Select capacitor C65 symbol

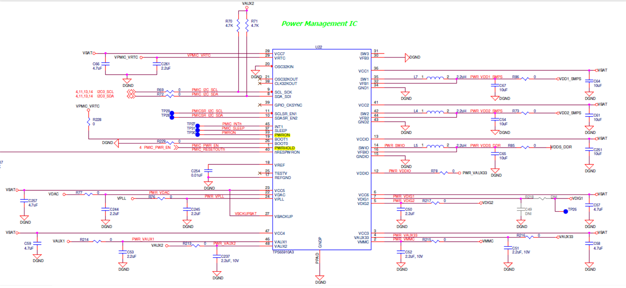pyautogui.click(x=494, y=154)
